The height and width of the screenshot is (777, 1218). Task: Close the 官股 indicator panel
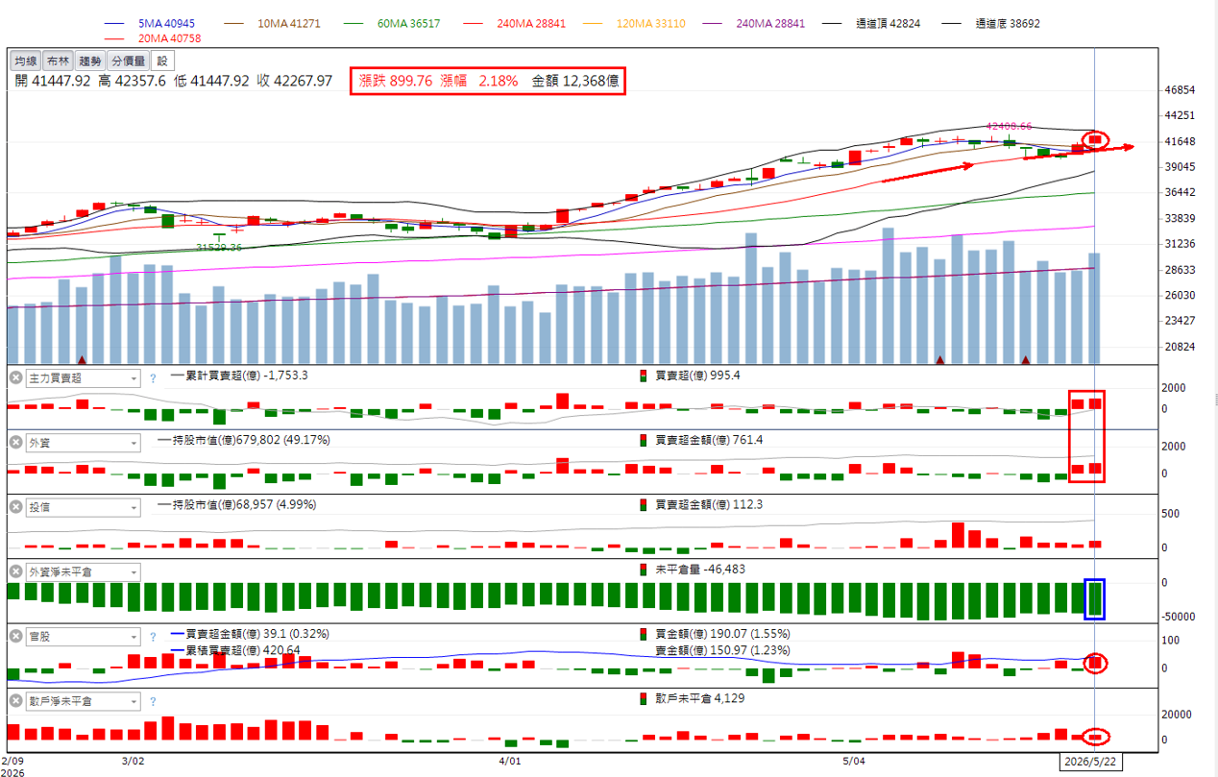click(15, 637)
